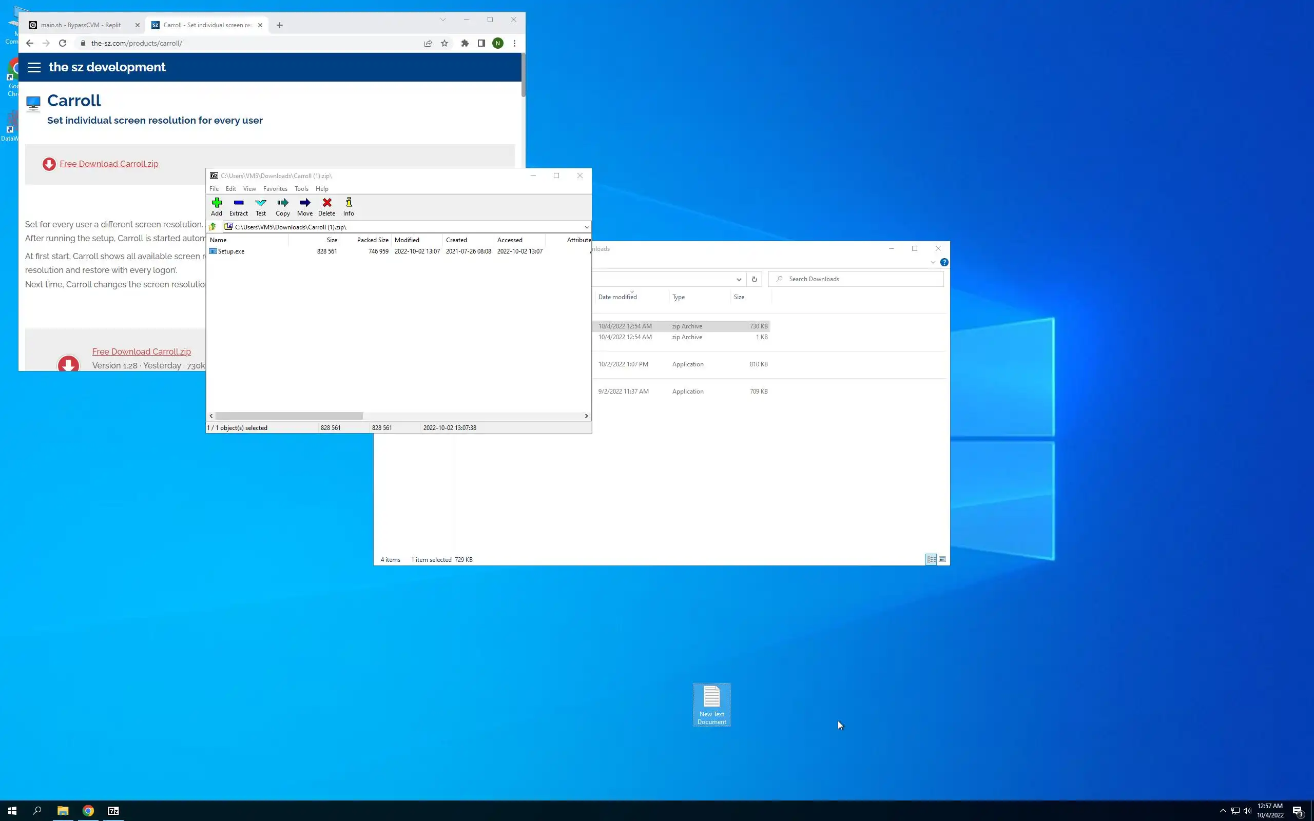Click the Extract toolbar icon

pos(238,206)
